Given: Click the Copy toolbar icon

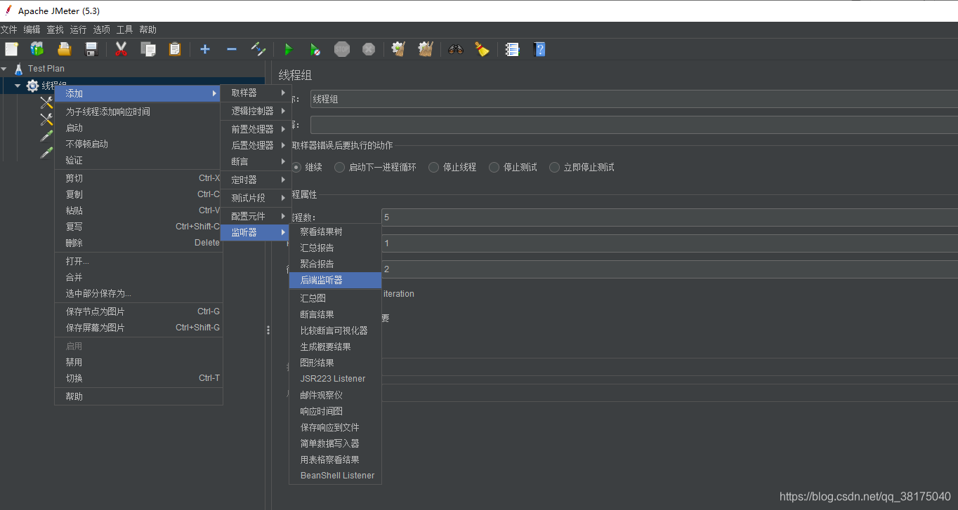Looking at the screenshot, I should coord(147,49).
